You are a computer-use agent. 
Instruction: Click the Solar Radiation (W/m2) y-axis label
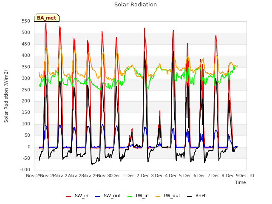point(6,96)
